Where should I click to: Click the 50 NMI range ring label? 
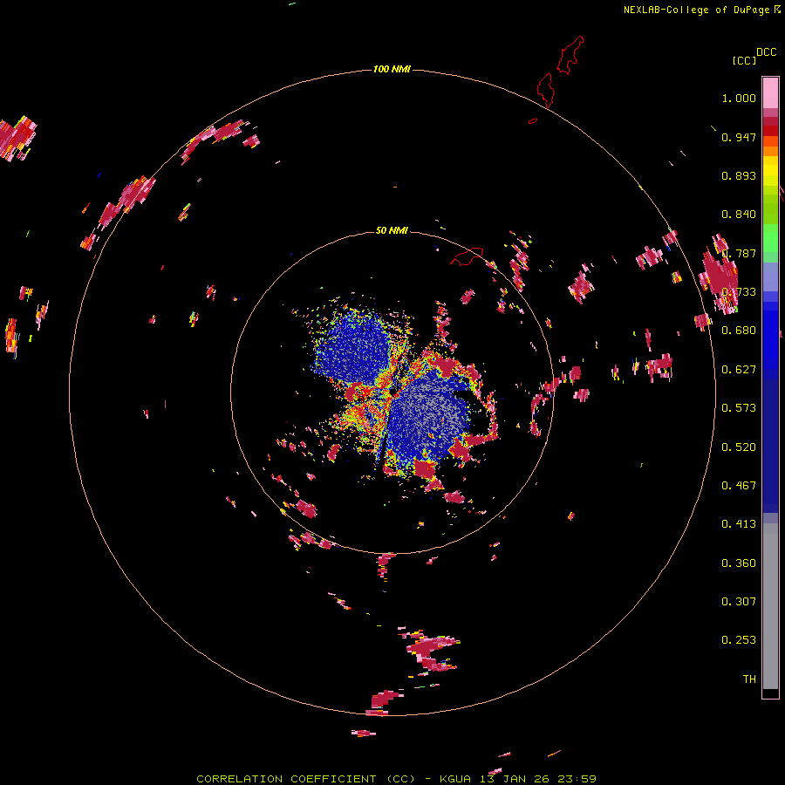point(392,230)
